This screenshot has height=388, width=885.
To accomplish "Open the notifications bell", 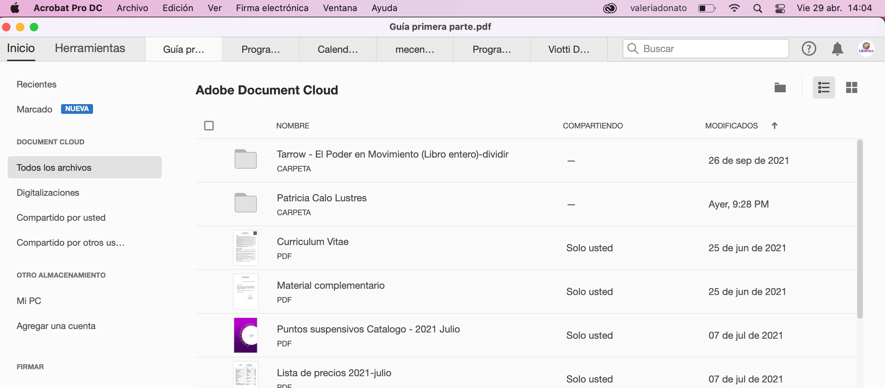I will [x=837, y=49].
